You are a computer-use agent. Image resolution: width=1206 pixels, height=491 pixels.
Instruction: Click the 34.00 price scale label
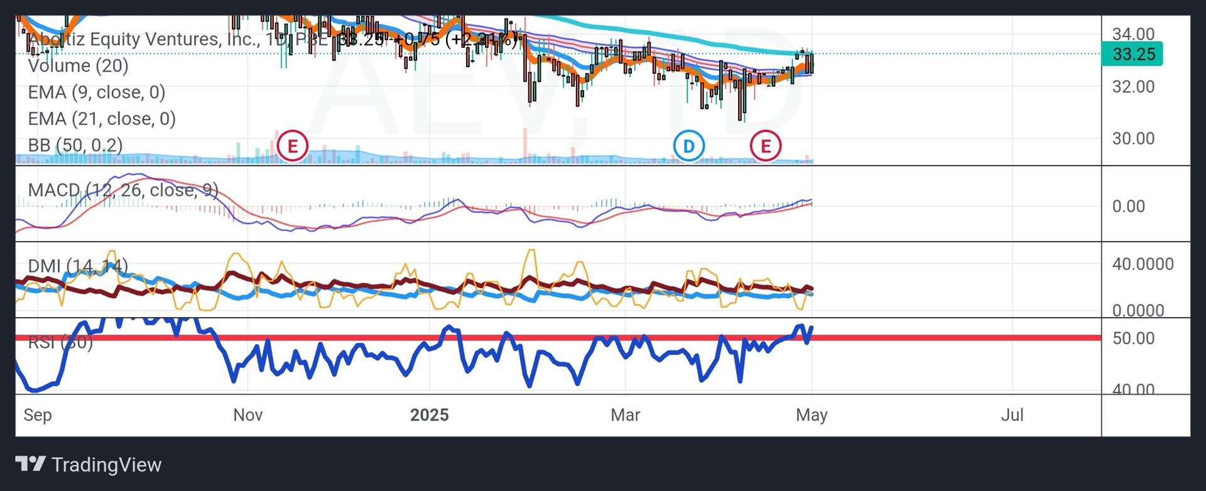[1133, 34]
